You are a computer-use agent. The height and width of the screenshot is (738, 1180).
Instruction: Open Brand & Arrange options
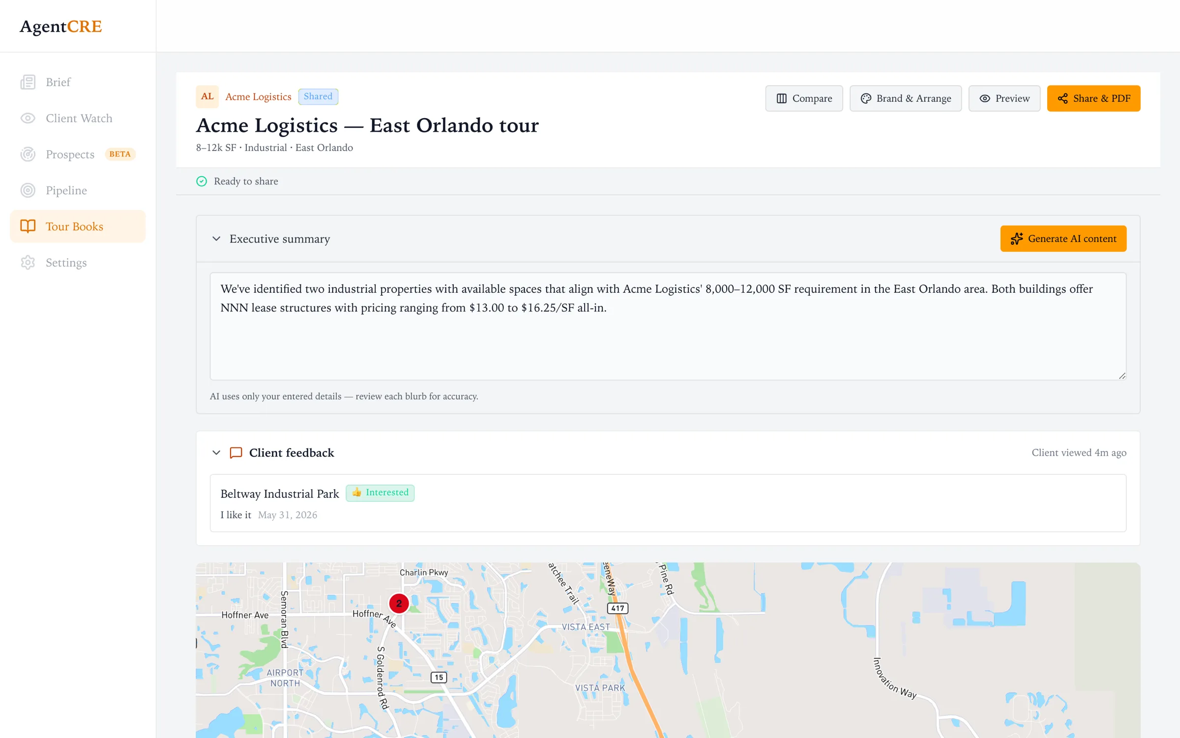tap(906, 98)
